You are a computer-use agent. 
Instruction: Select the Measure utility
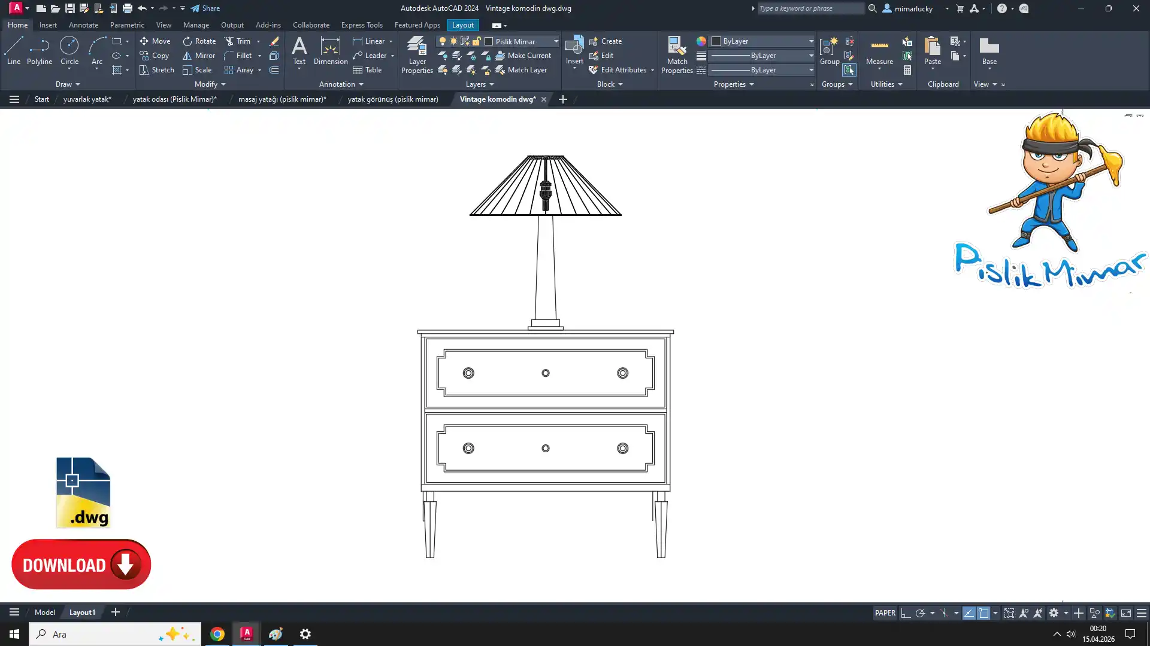click(x=879, y=51)
